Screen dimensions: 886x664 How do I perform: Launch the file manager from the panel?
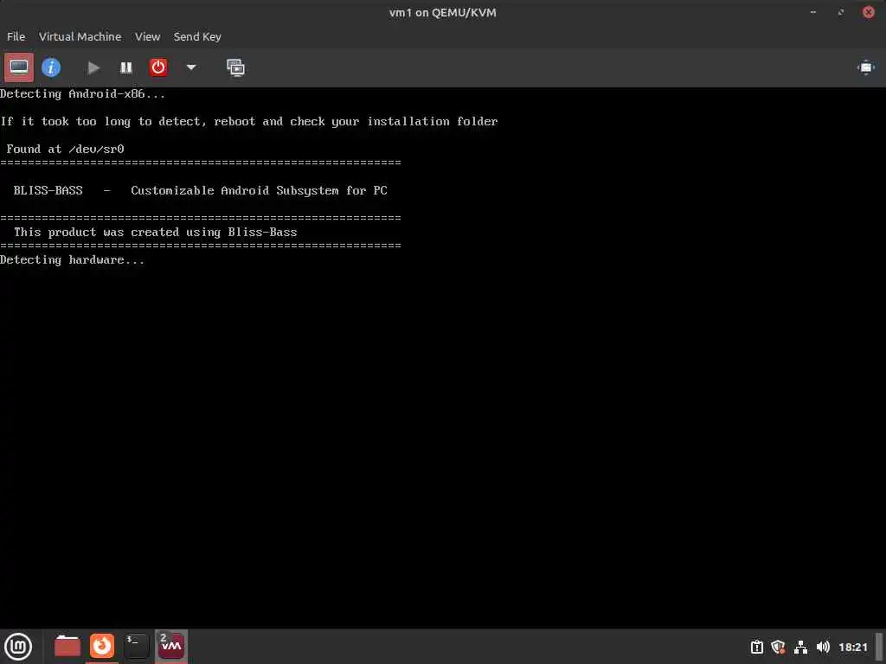pos(67,646)
